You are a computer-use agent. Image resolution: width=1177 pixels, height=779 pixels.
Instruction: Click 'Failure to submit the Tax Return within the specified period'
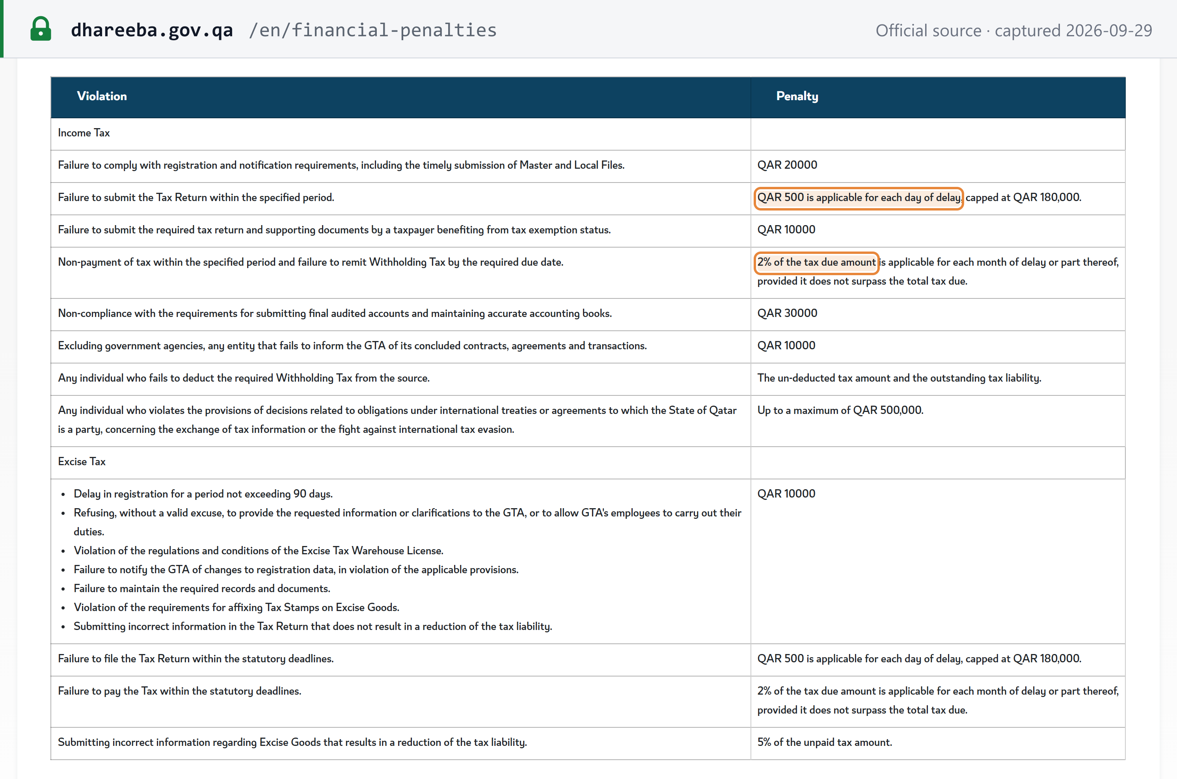196,198
